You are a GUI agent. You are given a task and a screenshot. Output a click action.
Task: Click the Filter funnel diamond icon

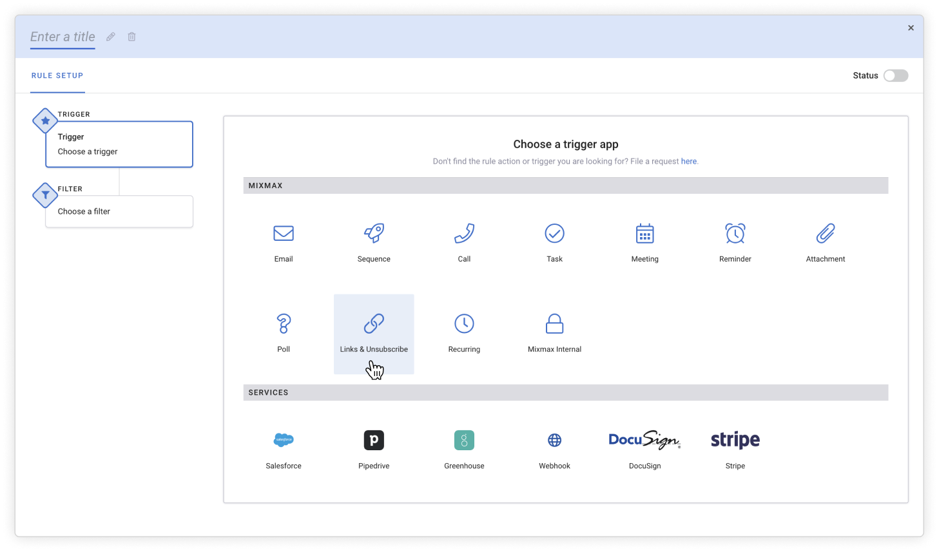click(x=45, y=195)
